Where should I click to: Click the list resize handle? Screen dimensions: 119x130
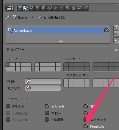61,41
